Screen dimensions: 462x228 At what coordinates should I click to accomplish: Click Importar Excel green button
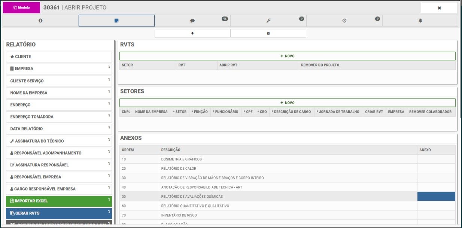tap(59, 201)
